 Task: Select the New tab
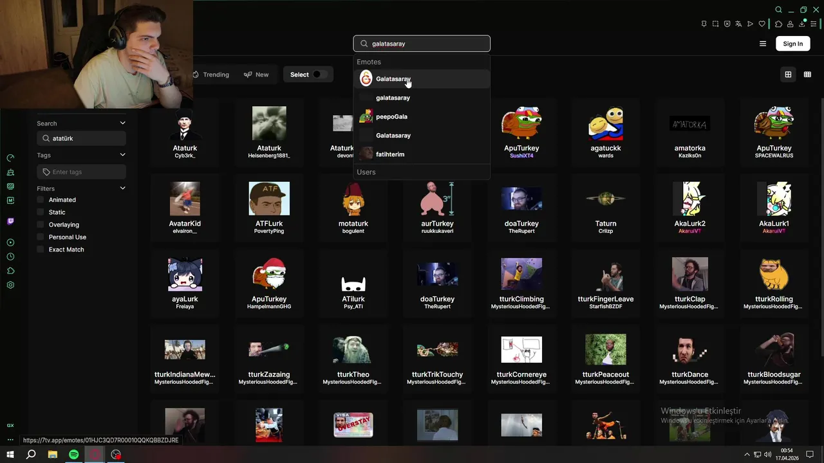pos(256,75)
